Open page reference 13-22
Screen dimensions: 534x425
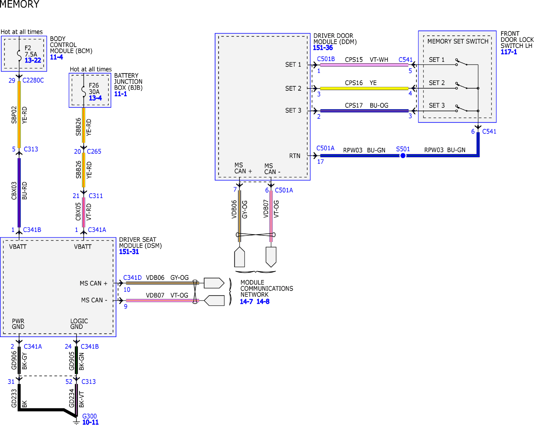point(33,60)
